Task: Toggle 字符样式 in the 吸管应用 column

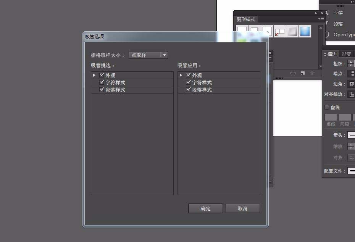Action: coord(188,82)
